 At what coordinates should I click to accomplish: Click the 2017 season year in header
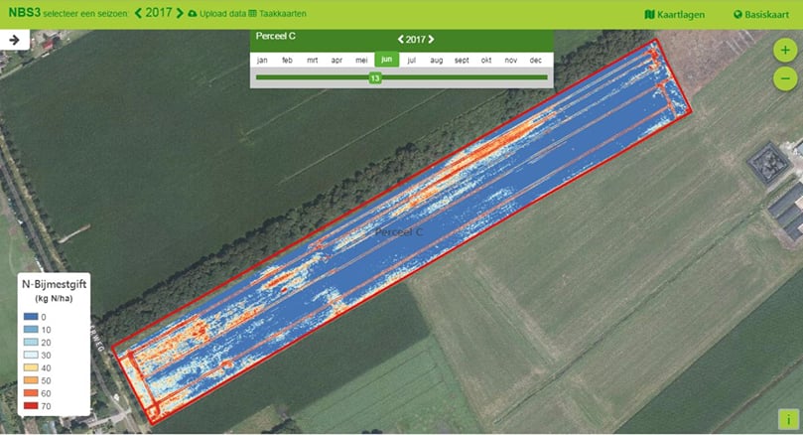(159, 13)
